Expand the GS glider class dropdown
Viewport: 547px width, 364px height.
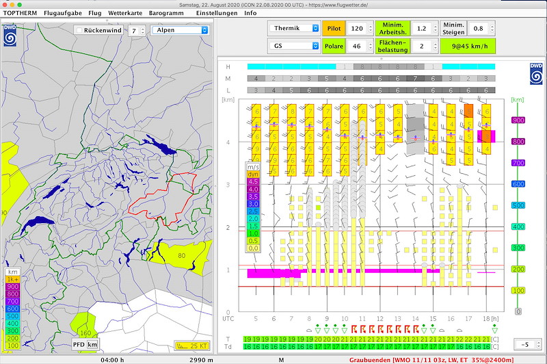click(x=295, y=46)
